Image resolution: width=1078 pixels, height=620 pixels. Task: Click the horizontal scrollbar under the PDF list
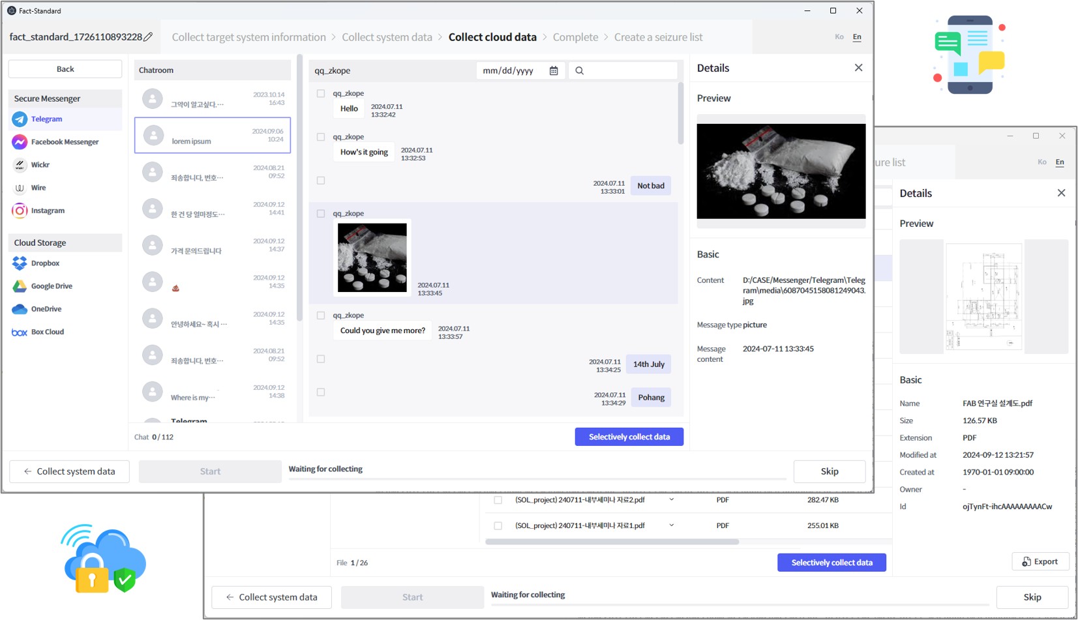click(612, 542)
